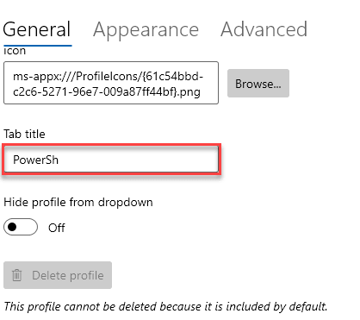Image resolution: width=360 pixels, height=320 pixels.
Task: Toggle Hide profile from dropdown switch
Action: 21,227
